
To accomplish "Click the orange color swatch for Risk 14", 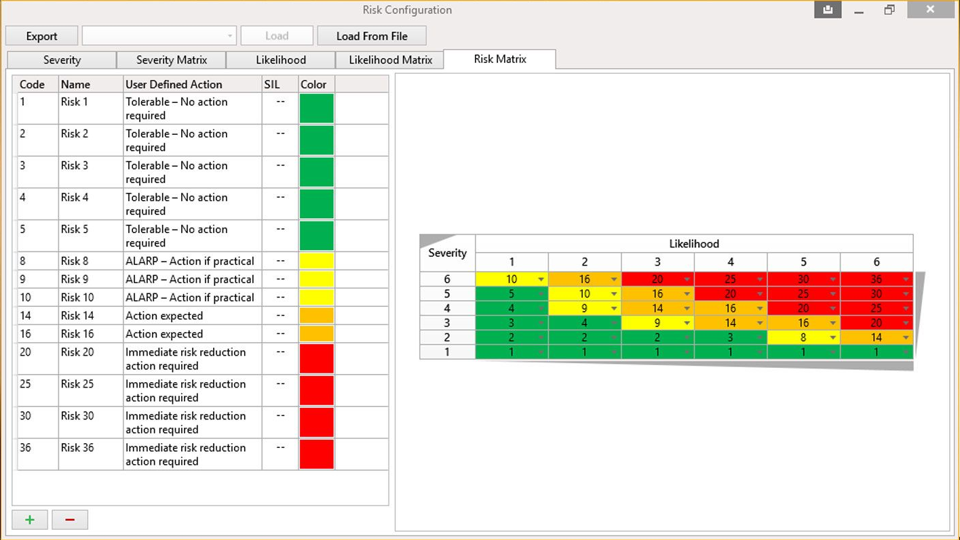I will pos(317,316).
